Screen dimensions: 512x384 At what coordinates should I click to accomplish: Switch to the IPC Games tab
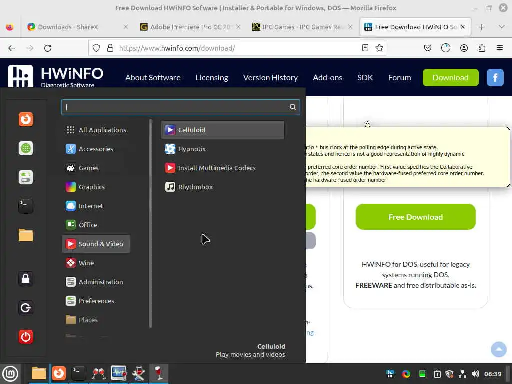[x=302, y=27]
